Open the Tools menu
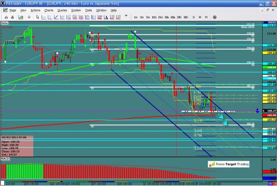Image resolution: width=277 pixels, height=186 pixels. click(x=89, y=10)
